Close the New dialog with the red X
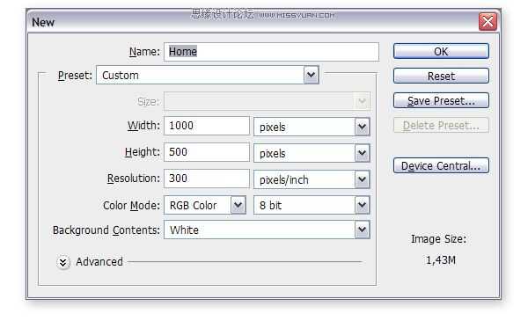Viewport: 528px width, 321px height. (488, 22)
